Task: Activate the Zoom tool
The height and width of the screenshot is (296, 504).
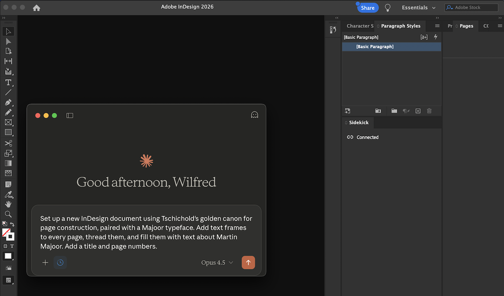Action: (8, 214)
